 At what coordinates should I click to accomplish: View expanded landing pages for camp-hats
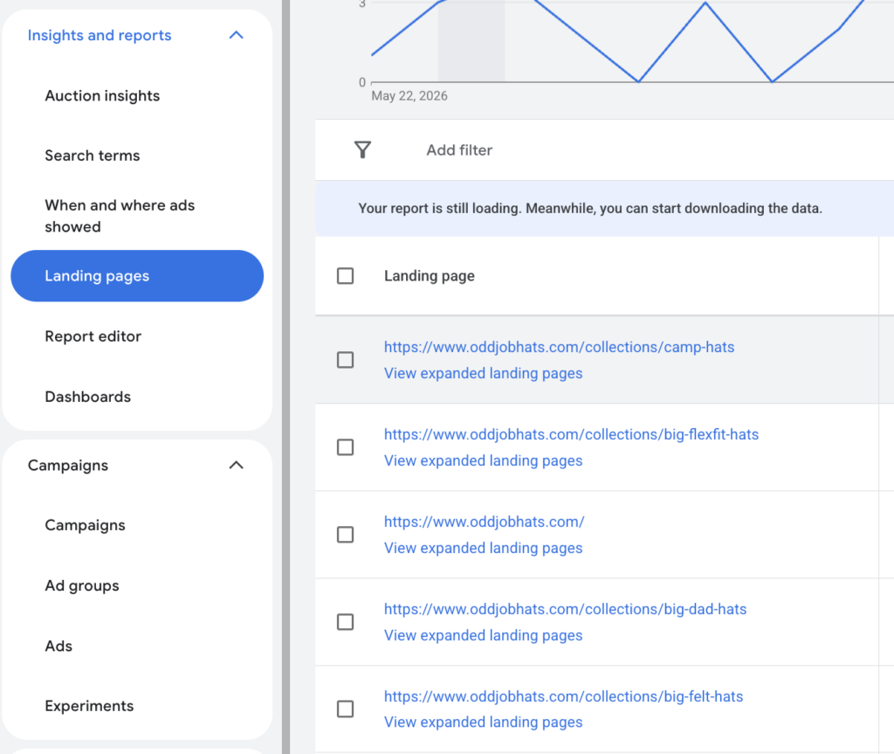coord(483,373)
